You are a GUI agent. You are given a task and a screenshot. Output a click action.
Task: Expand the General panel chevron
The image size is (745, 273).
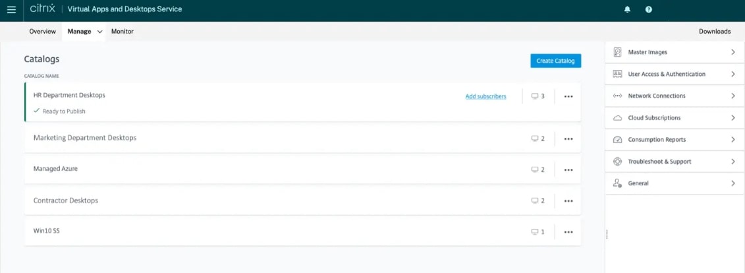pos(732,183)
